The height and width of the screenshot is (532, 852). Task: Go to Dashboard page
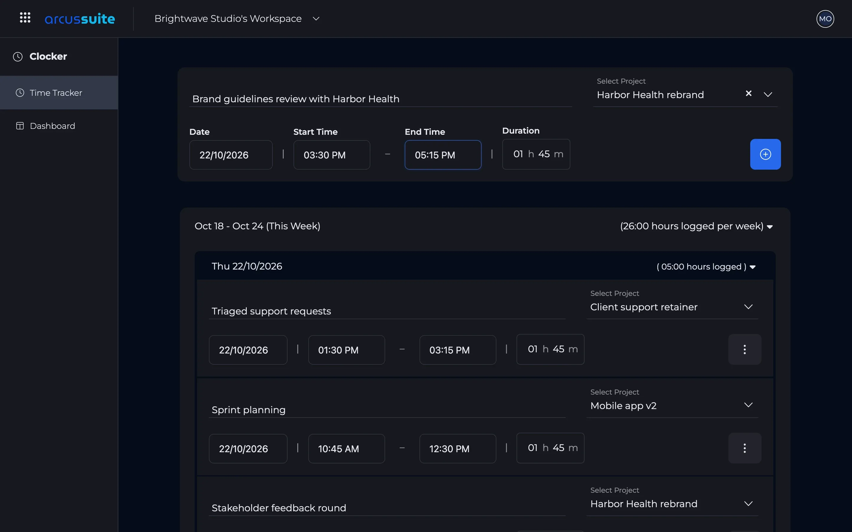[x=59, y=126]
